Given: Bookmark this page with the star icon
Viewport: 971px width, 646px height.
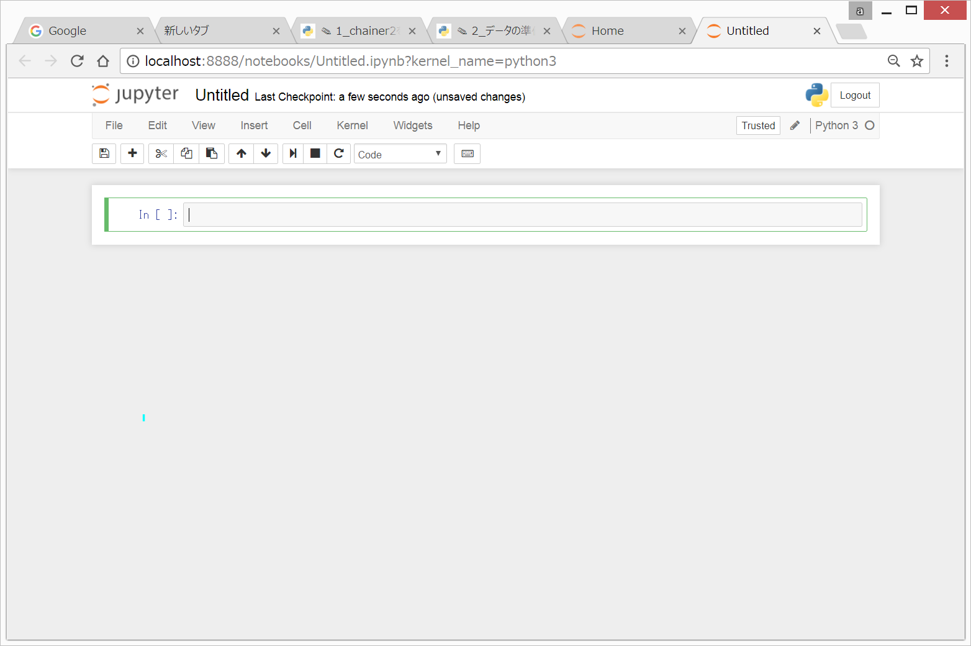Looking at the screenshot, I should click(x=917, y=61).
